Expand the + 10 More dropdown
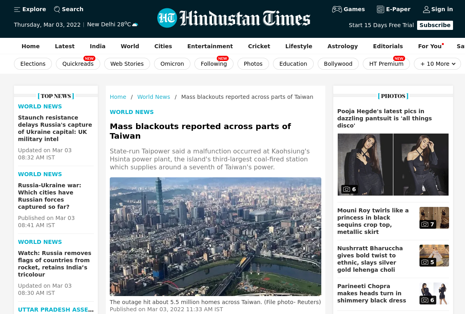 437,64
